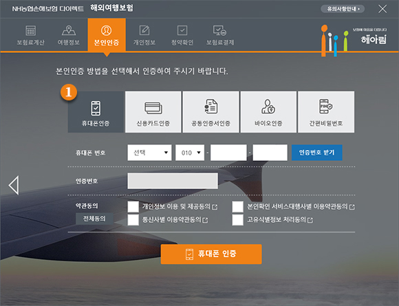Tick 본인확인 서비스대행사별 이용약관동의 checkbox
This screenshot has width=399, height=306.
coord(237,206)
